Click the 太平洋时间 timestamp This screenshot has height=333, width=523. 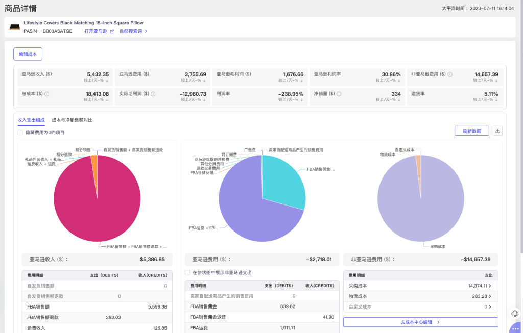click(x=478, y=8)
